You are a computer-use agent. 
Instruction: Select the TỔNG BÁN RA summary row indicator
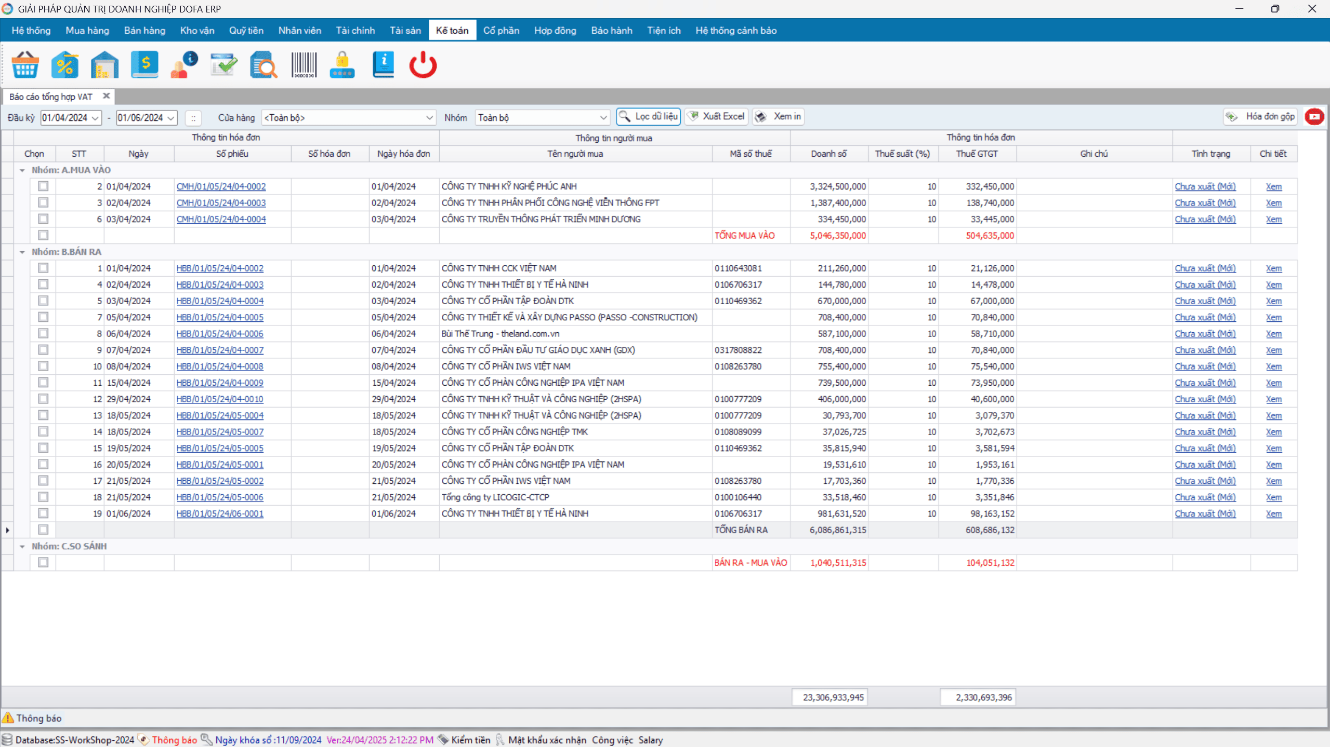coord(7,530)
